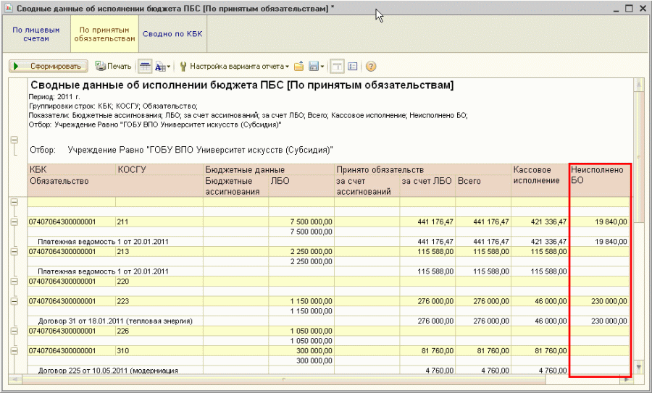Image resolution: width=652 pixels, height=393 pixels.
Task: Collapse the group for KOSGU 223 row
Action: point(14,300)
